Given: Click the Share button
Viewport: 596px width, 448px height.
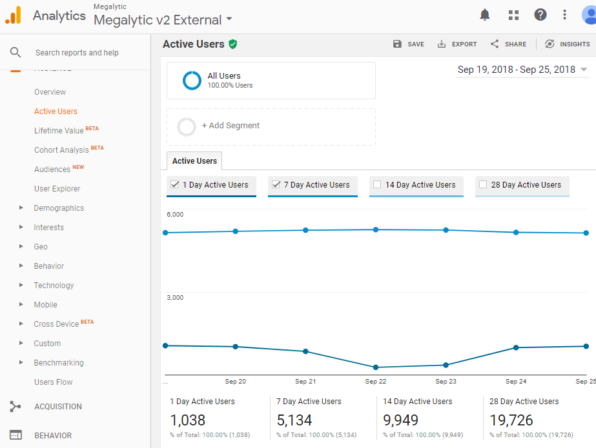Looking at the screenshot, I should pos(508,44).
